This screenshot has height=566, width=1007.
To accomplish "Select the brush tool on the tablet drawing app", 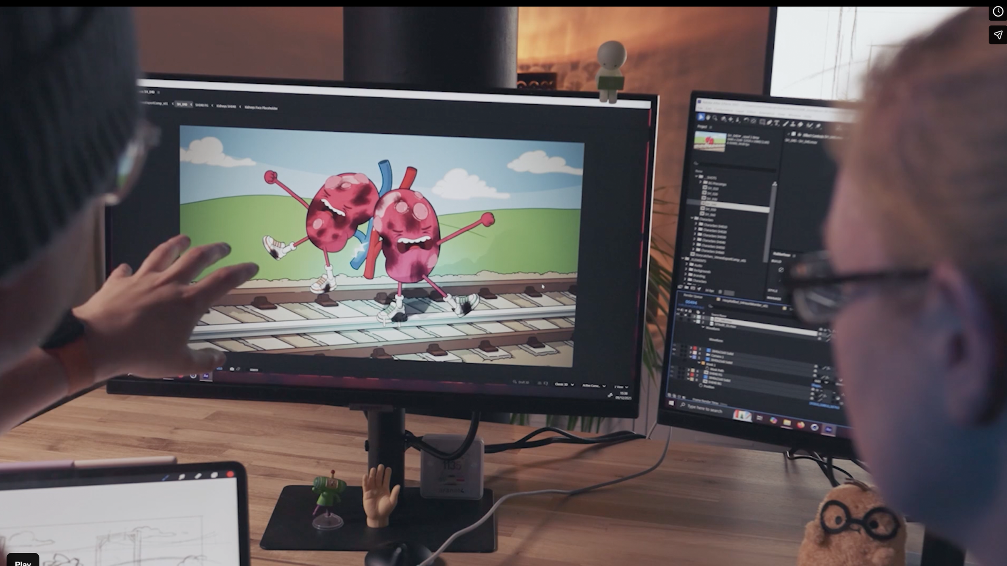I will pos(165,478).
